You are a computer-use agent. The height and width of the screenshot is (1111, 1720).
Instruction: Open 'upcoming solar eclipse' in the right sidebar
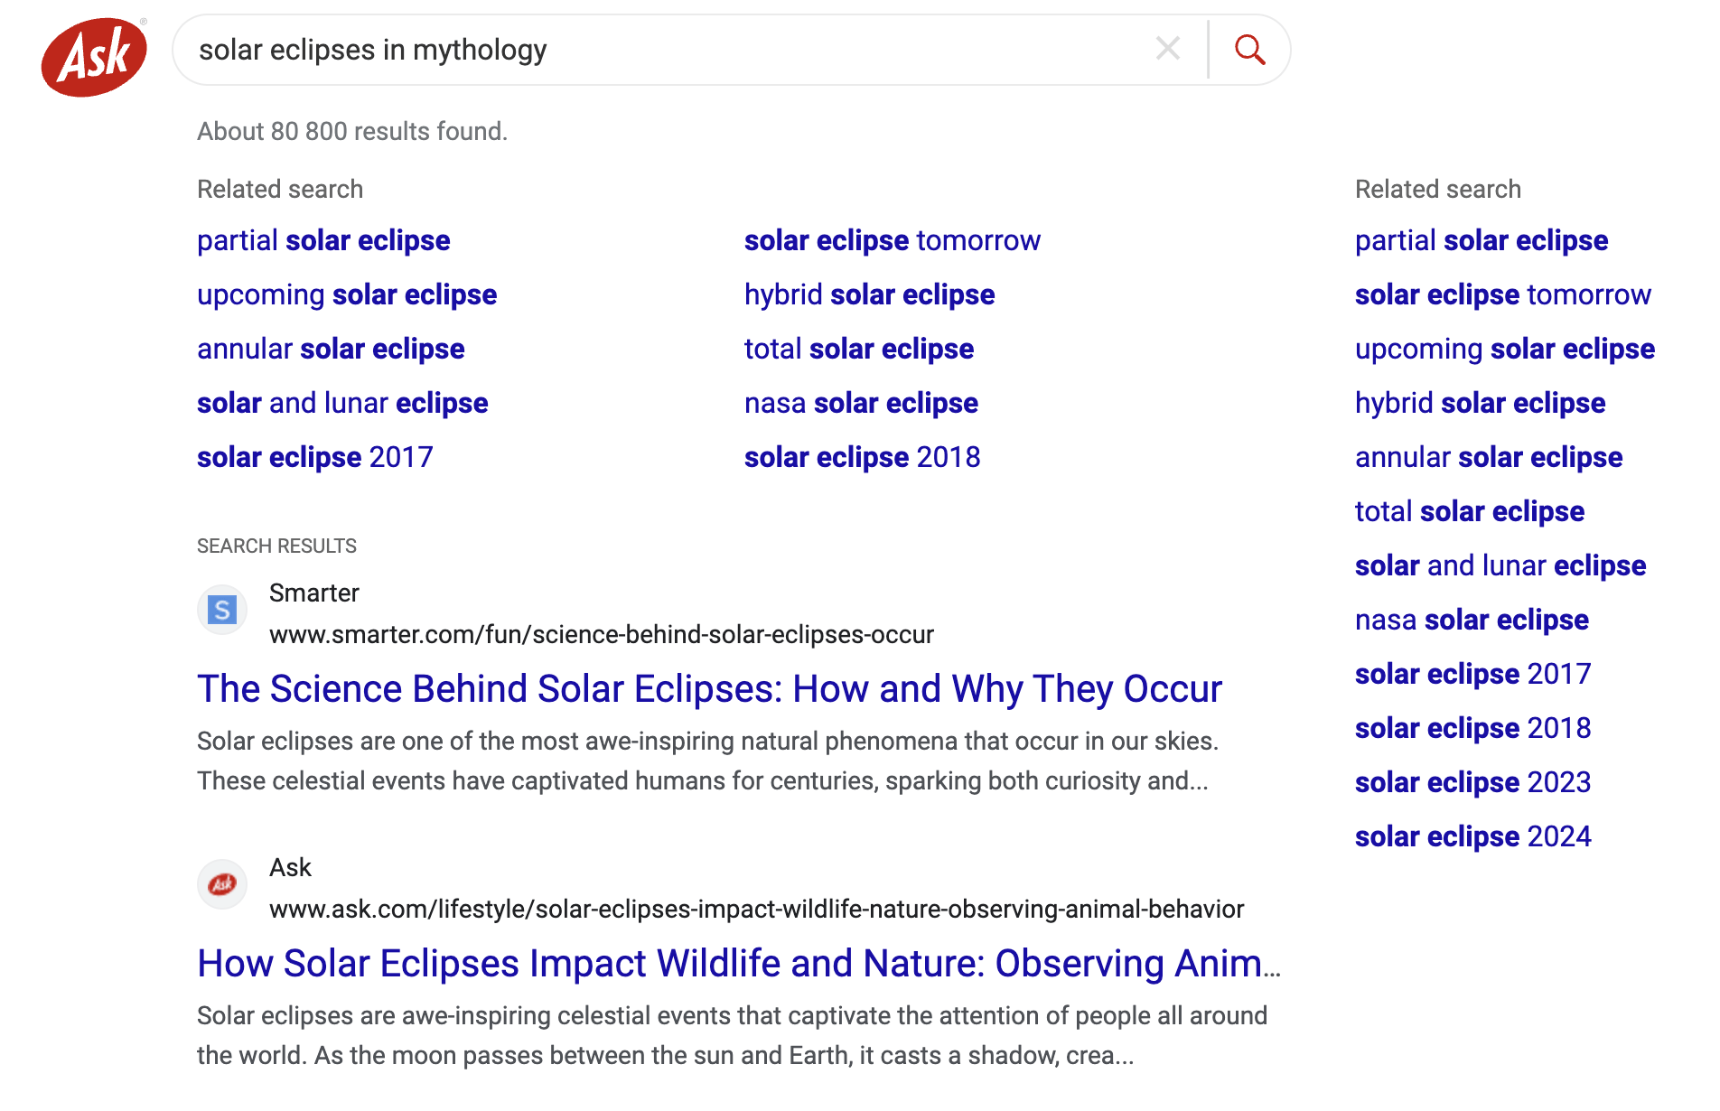[x=1505, y=350]
